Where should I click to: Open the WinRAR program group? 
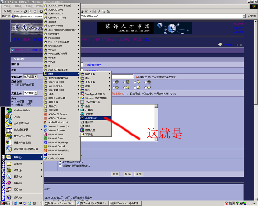coord(62,58)
